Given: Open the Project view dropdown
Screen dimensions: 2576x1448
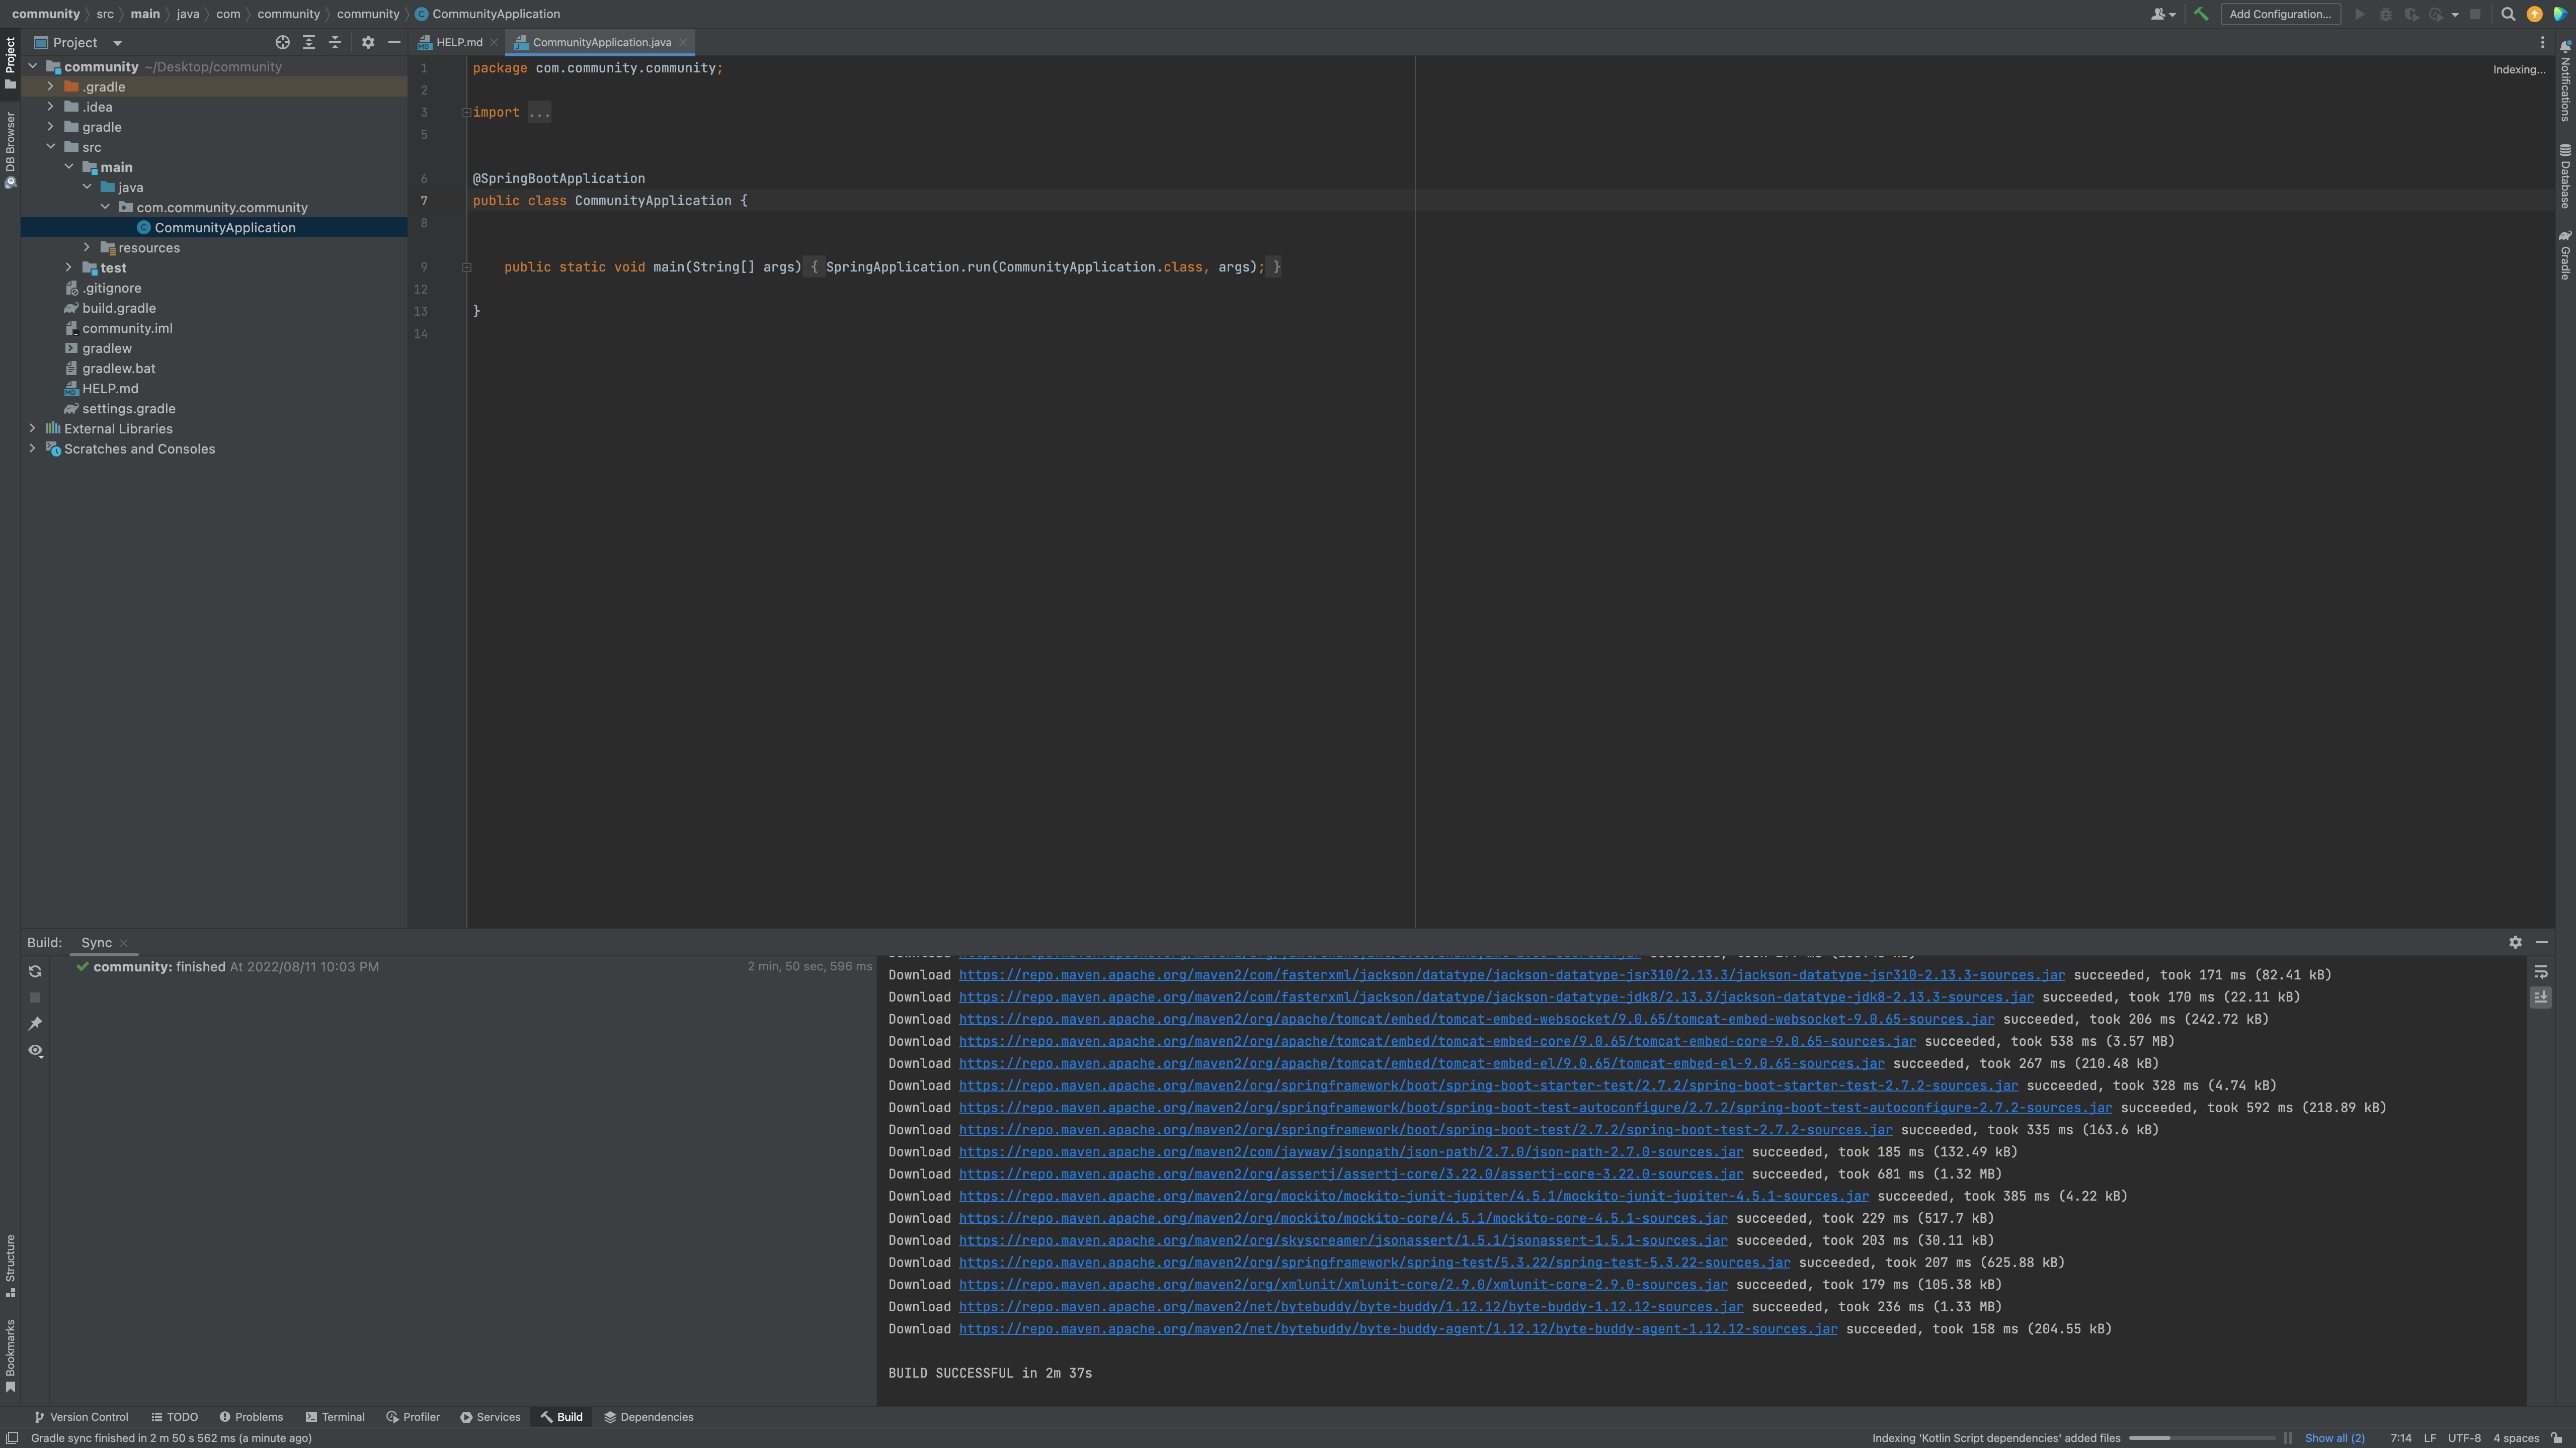Looking at the screenshot, I should pos(117,43).
